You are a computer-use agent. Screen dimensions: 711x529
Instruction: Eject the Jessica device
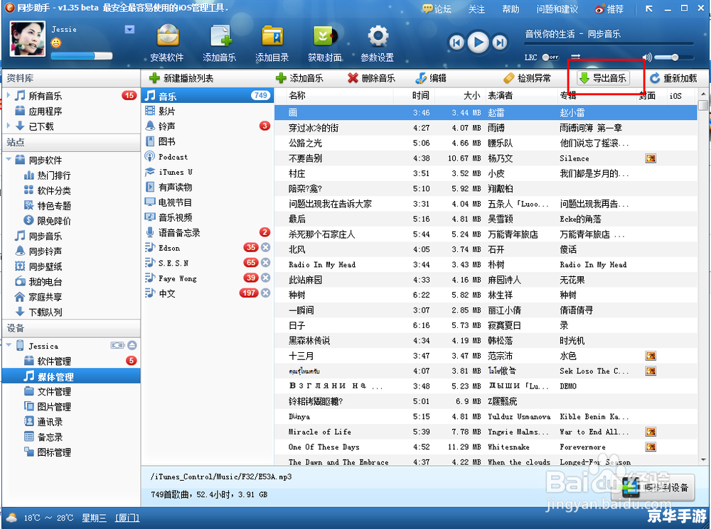click(x=132, y=346)
